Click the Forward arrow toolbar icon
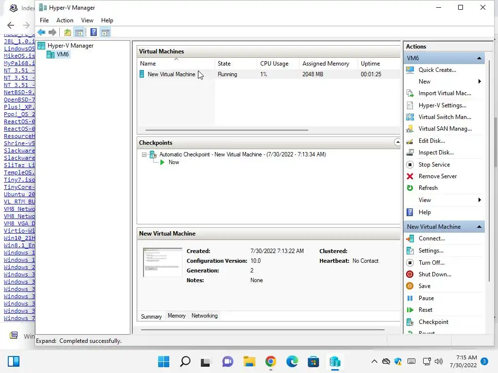 tap(53, 32)
